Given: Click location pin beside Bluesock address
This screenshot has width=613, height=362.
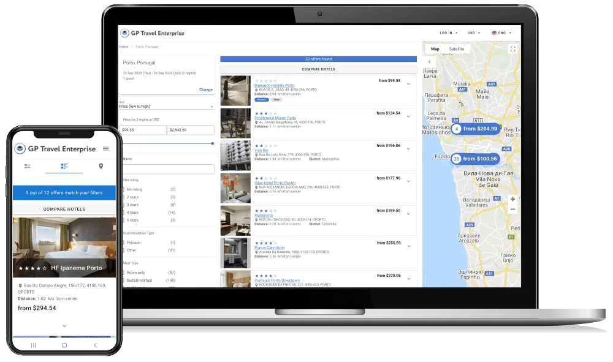Looking at the screenshot, I should (256, 90).
